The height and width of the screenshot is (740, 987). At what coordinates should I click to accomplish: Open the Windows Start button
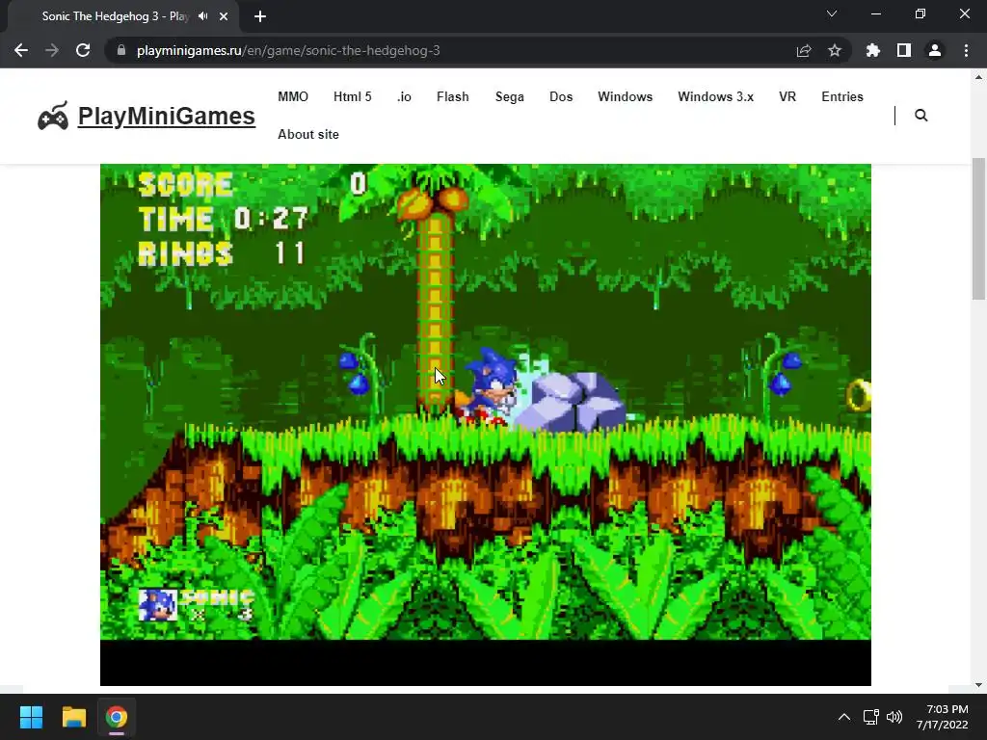tap(31, 717)
